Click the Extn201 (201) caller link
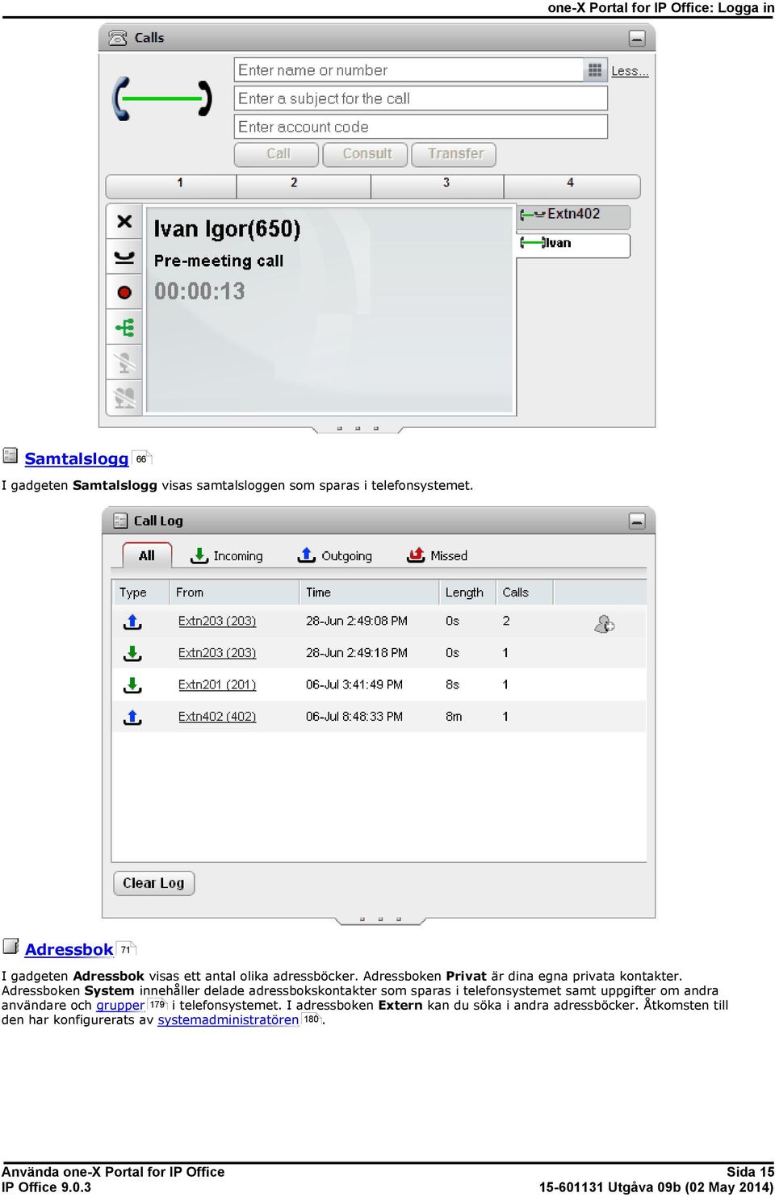The height and width of the screenshot is (1197, 775). point(217,684)
